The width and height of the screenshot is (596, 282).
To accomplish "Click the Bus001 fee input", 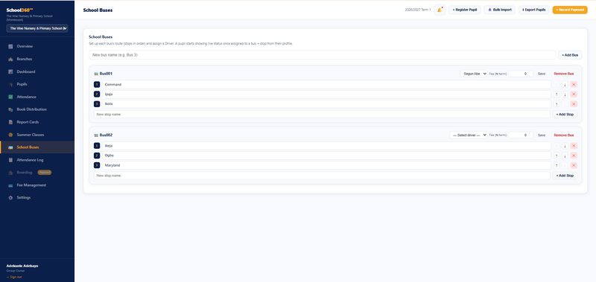I will pos(520,74).
